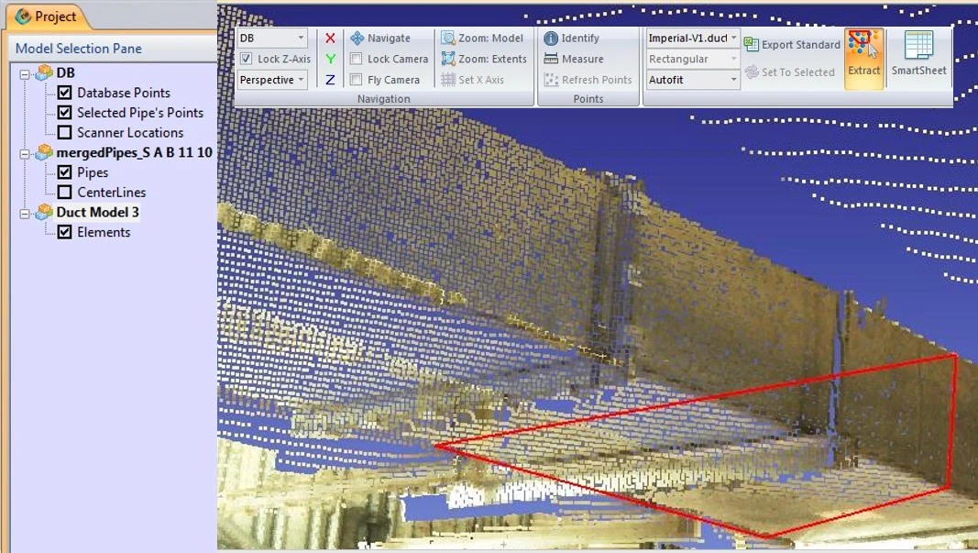The width and height of the screenshot is (978, 553).
Task: Collapse the Duct Model 3 tree node
Action: (x=25, y=213)
